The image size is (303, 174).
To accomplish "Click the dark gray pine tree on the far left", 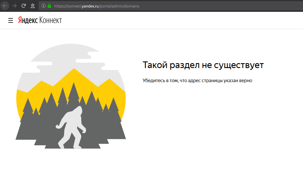I will coord(26,121).
